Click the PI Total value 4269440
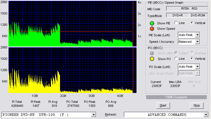The width and height of the screenshot is (211, 119). coord(17,106)
